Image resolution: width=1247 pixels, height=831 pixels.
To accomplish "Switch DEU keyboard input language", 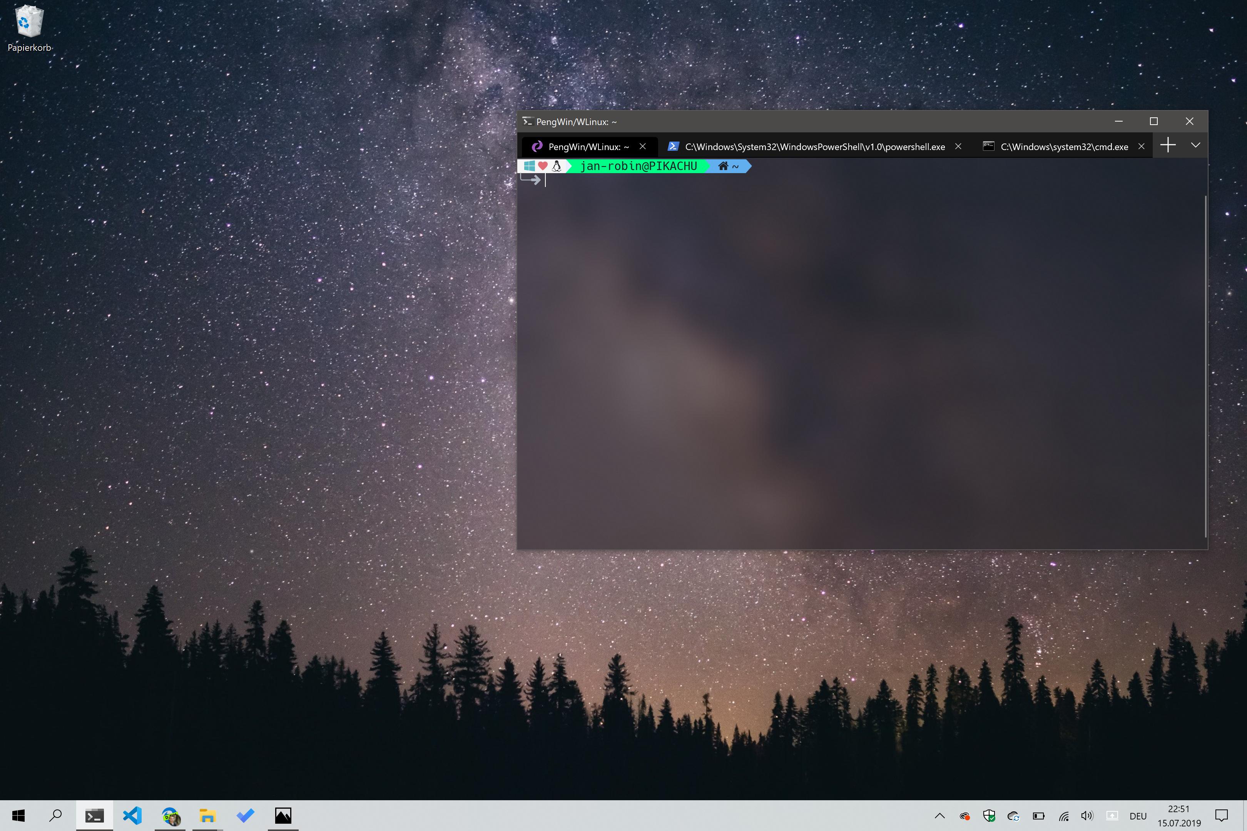I will 1138,816.
